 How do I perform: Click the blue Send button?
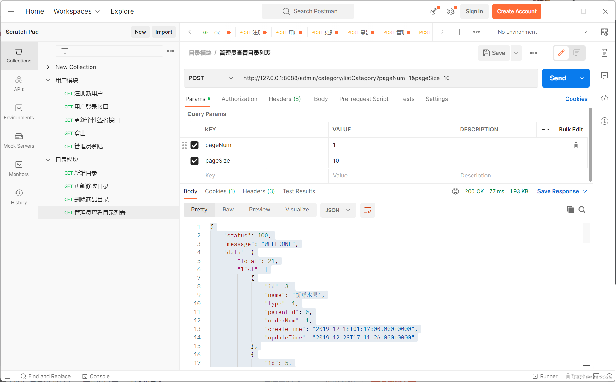(558, 78)
